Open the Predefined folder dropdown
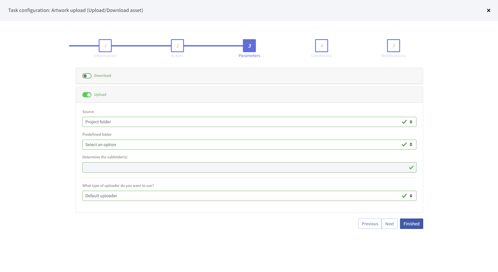 (242, 145)
